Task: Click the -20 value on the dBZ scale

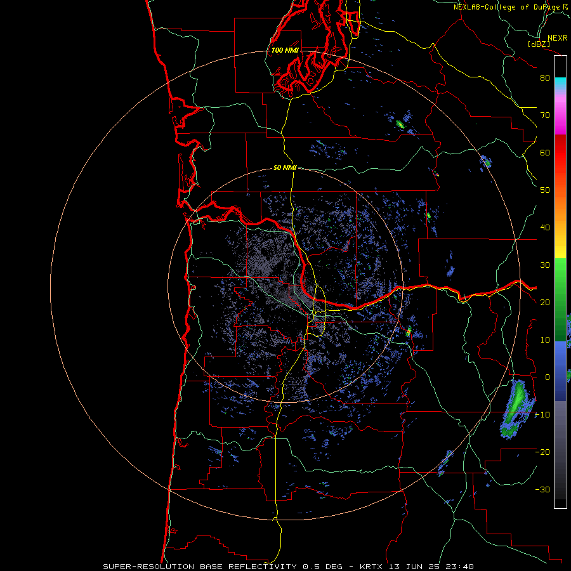Action: [542, 452]
